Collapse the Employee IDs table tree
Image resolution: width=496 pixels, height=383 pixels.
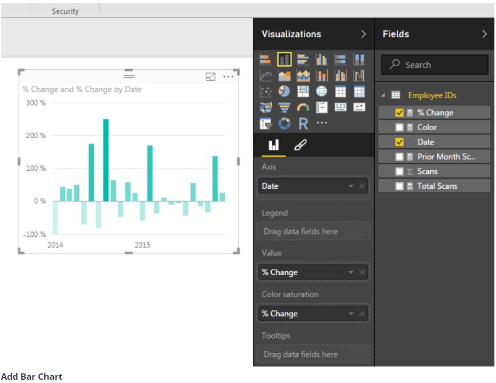(x=383, y=95)
